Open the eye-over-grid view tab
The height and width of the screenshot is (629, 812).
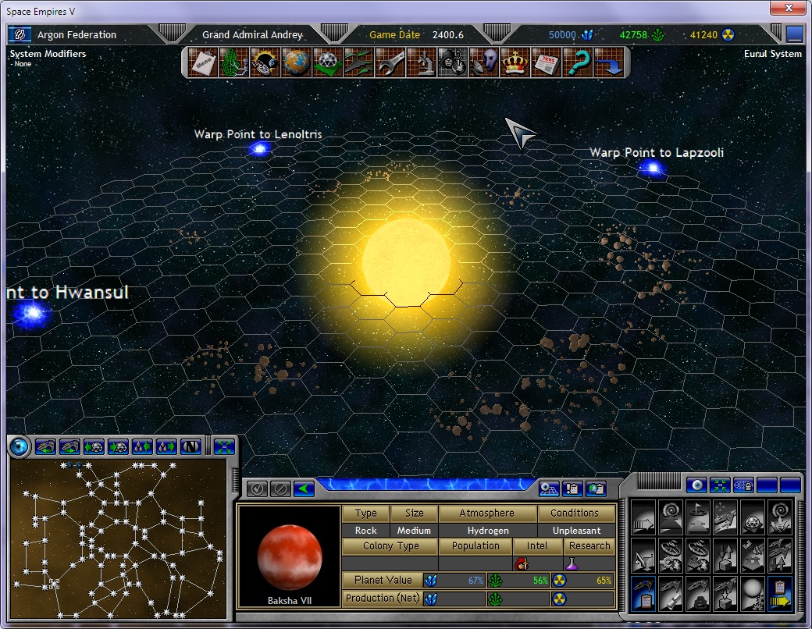click(548, 489)
